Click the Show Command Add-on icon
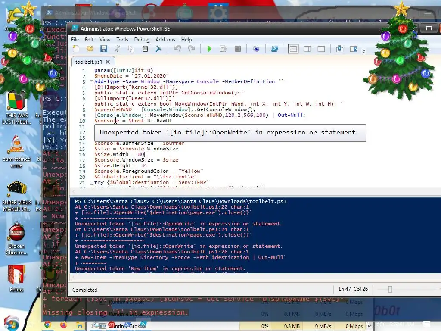 click(x=354, y=49)
